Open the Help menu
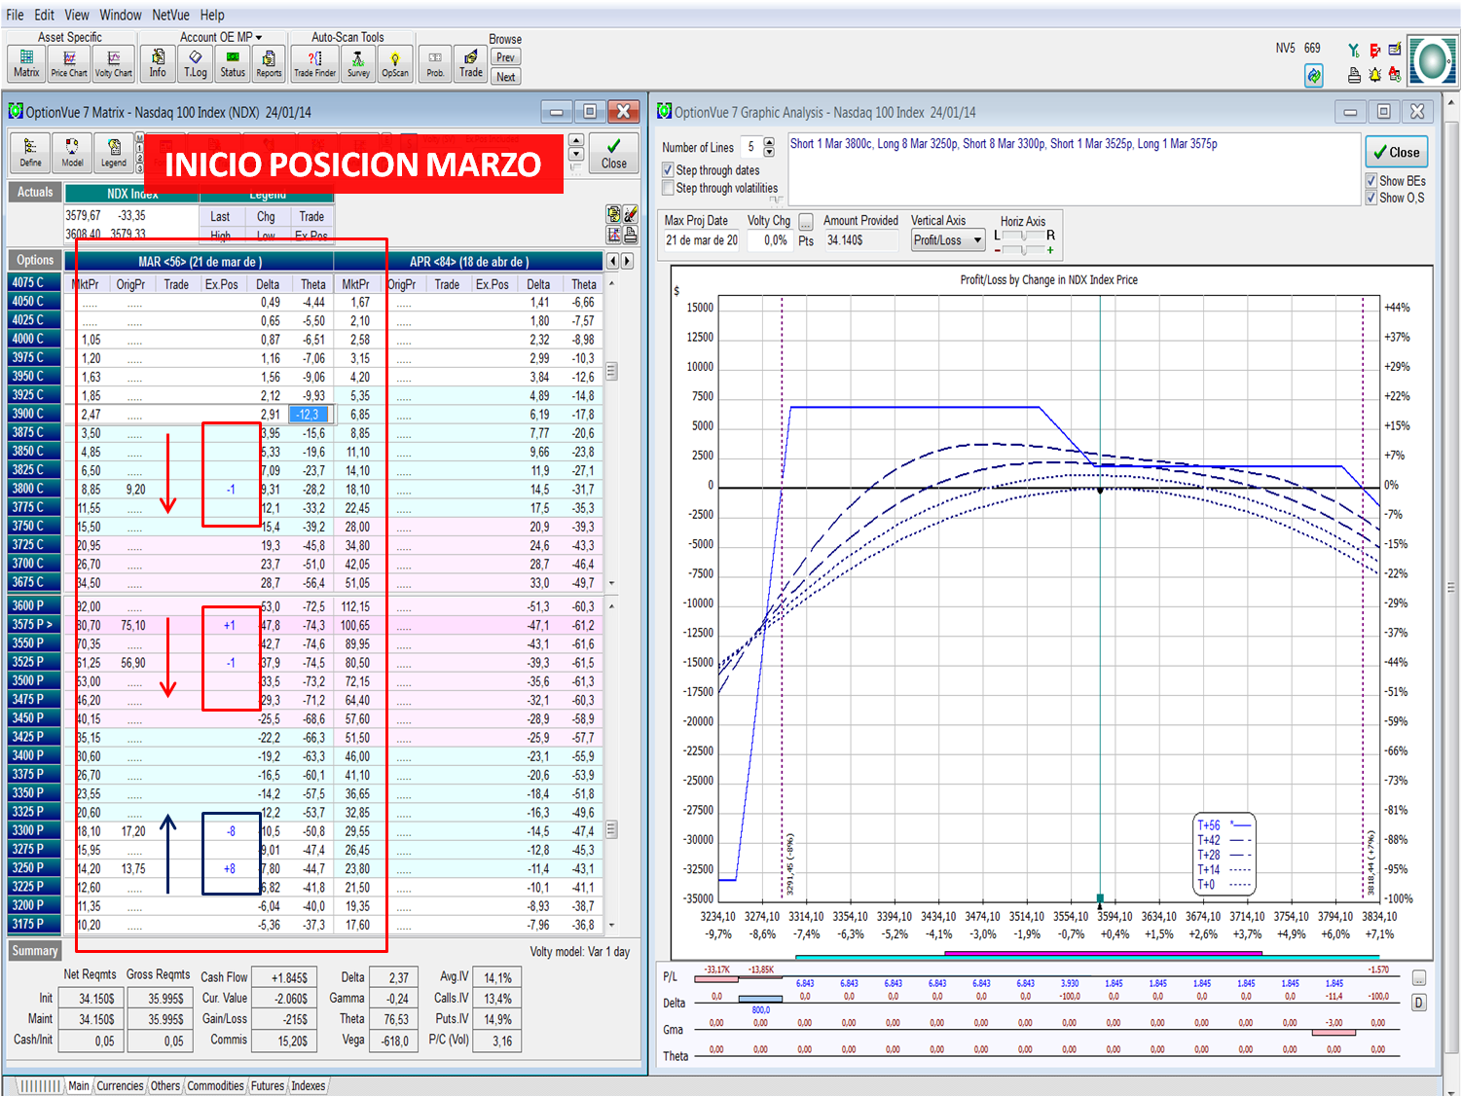 click(212, 15)
